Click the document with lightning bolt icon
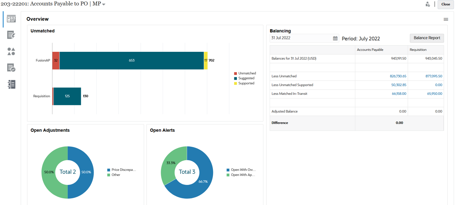The width and height of the screenshot is (457, 205). coord(11,35)
